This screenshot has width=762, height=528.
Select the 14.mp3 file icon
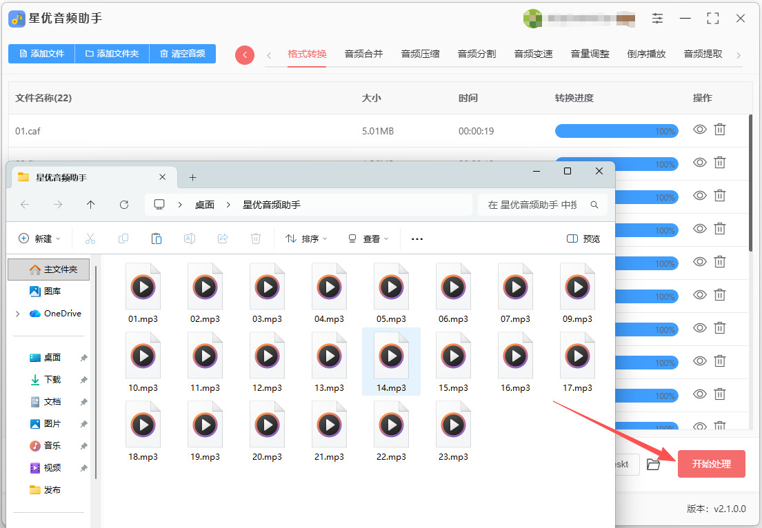391,356
